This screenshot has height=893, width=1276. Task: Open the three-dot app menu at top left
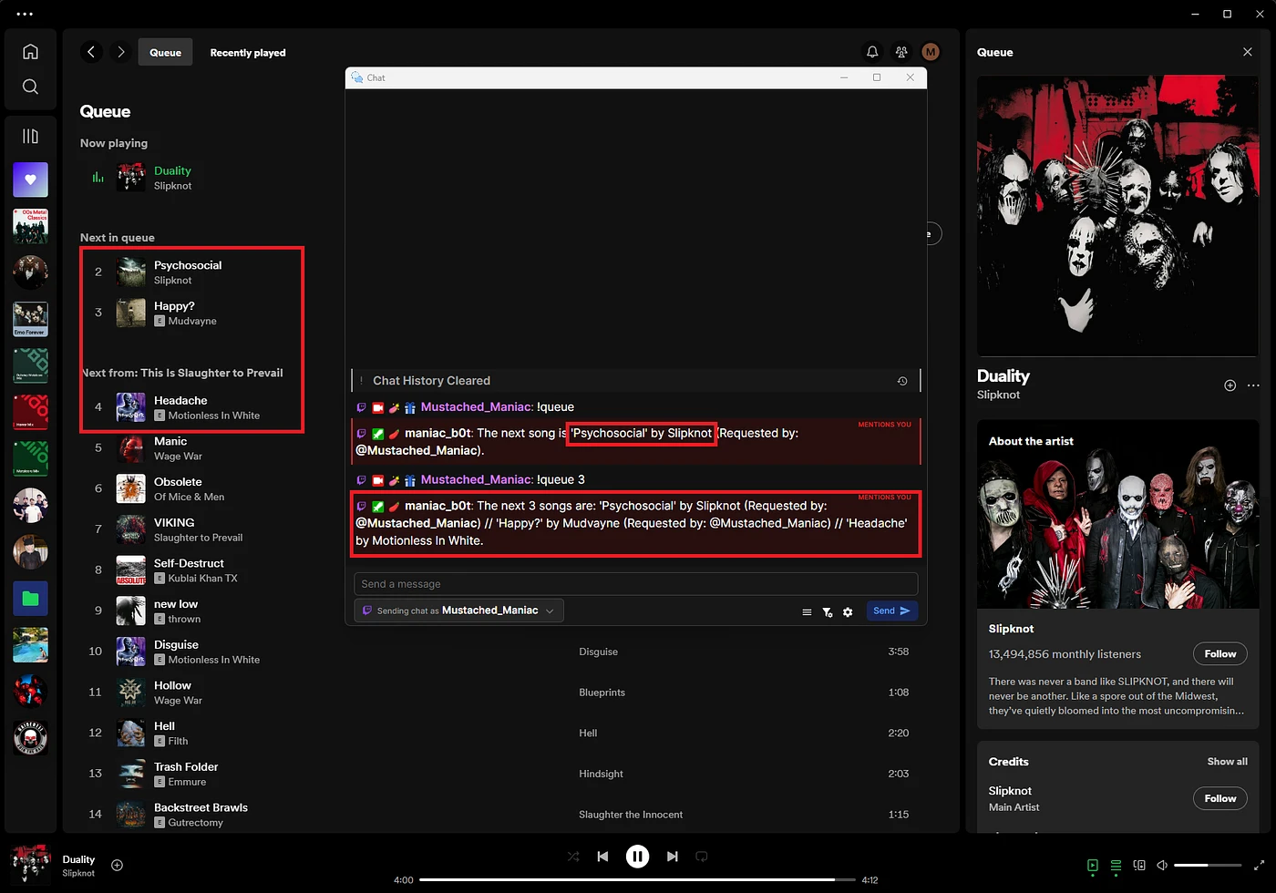[25, 14]
